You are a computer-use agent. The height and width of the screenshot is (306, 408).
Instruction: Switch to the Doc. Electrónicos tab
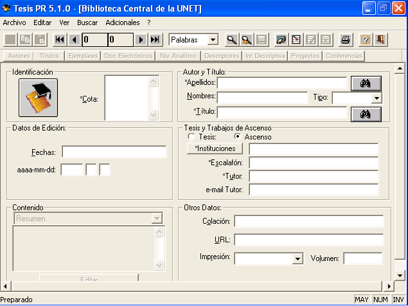129,56
